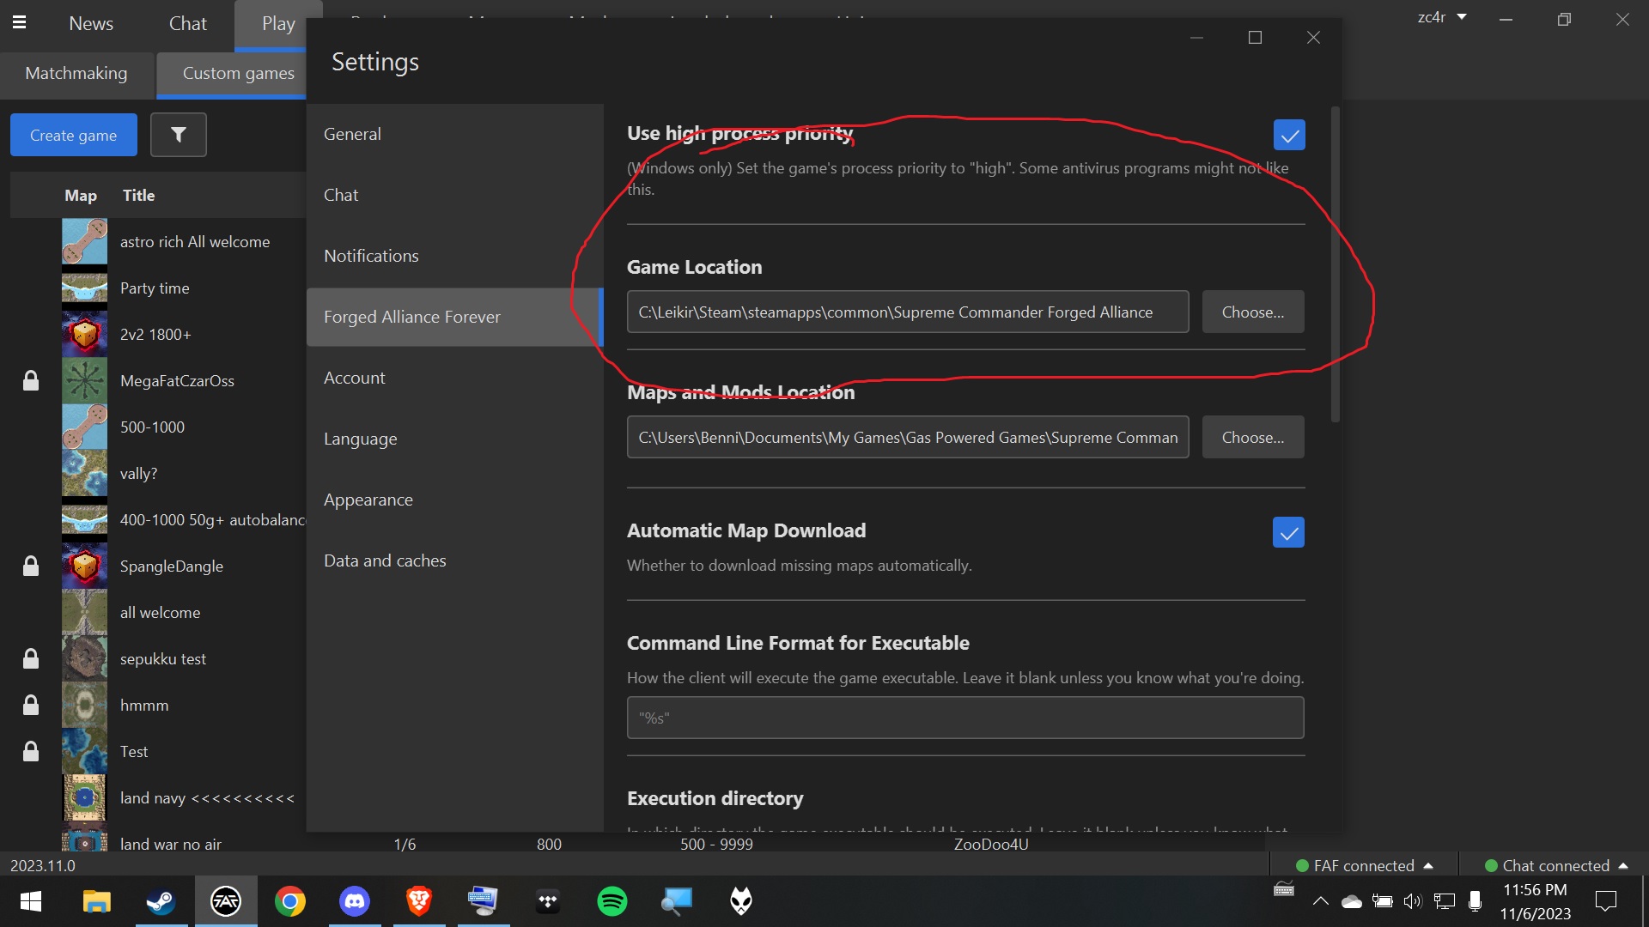The image size is (1649, 927).
Task: Select Forged Alliance Forever settings category
Action: coord(455,317)
